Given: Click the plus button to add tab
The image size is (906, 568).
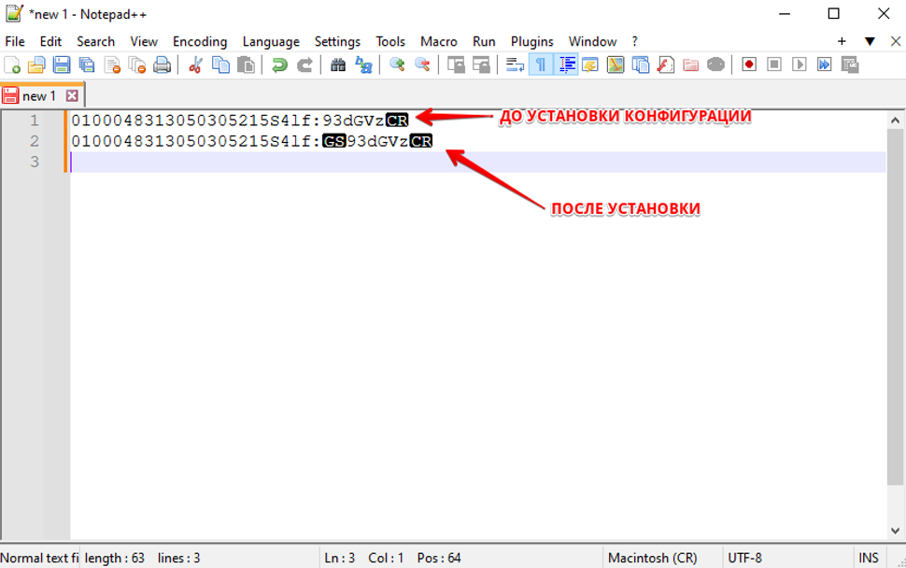Looking at the screenshot, I should 842,41.
